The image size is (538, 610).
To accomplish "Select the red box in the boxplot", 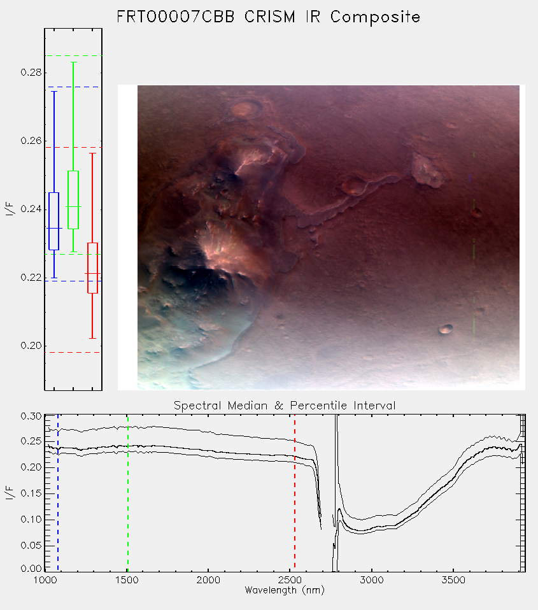I will click(92, 268).
